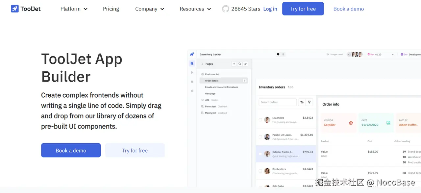Viewport: 421px width, 193px height.
Task: Sort inventory orders using the arrows icon
Action: coord(302,102)
